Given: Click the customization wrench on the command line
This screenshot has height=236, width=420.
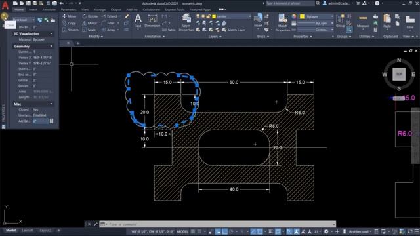Looking at the screenshot, I should coord(96,224).
